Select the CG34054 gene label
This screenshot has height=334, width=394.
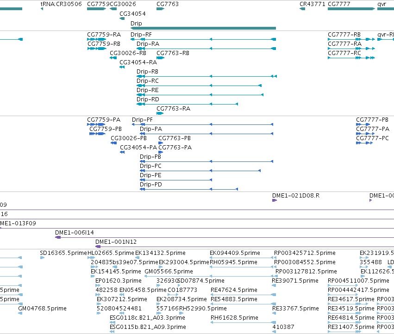132,13
